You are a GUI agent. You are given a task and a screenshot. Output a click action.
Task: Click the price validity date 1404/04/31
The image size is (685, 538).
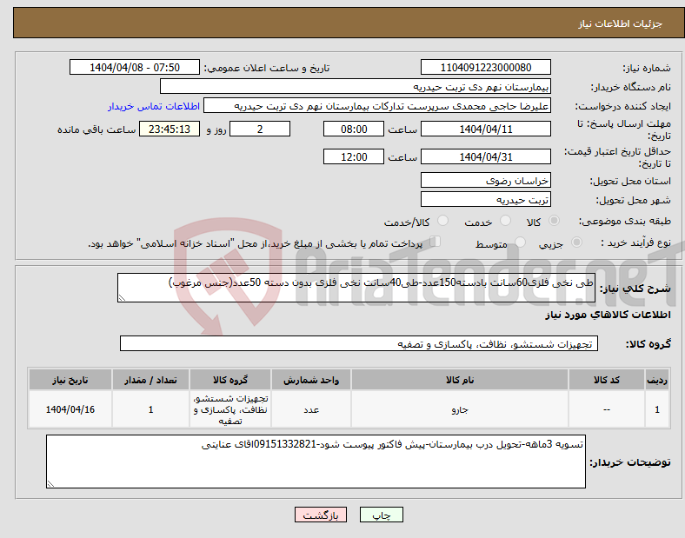[x=485, y=156]
